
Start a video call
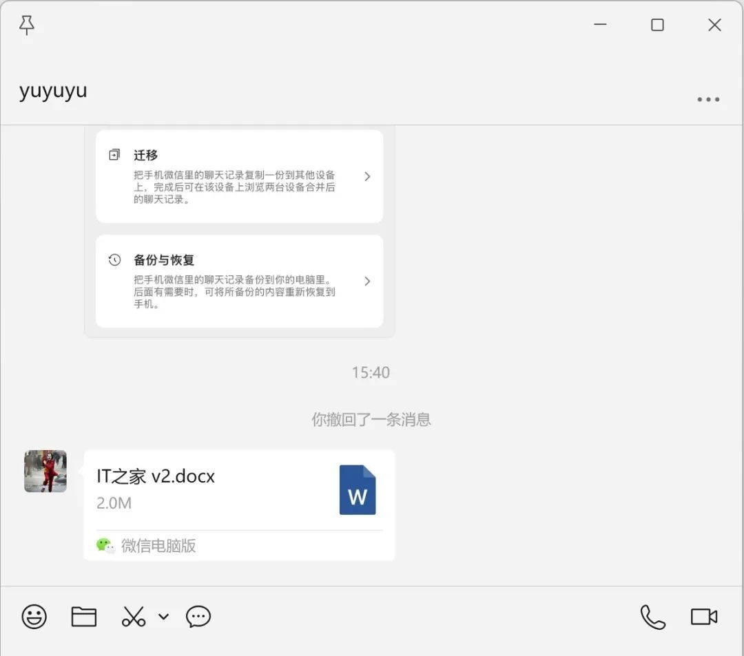point(703,617)
